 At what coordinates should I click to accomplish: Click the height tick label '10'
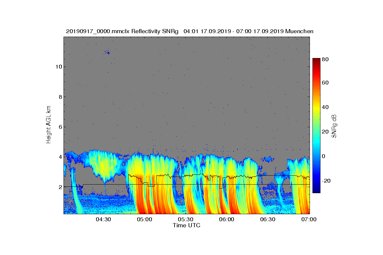click(x=58, y=67)
